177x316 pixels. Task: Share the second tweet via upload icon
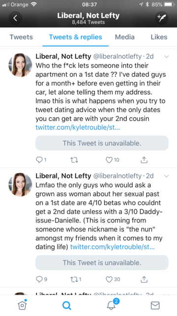pos(144,279)
